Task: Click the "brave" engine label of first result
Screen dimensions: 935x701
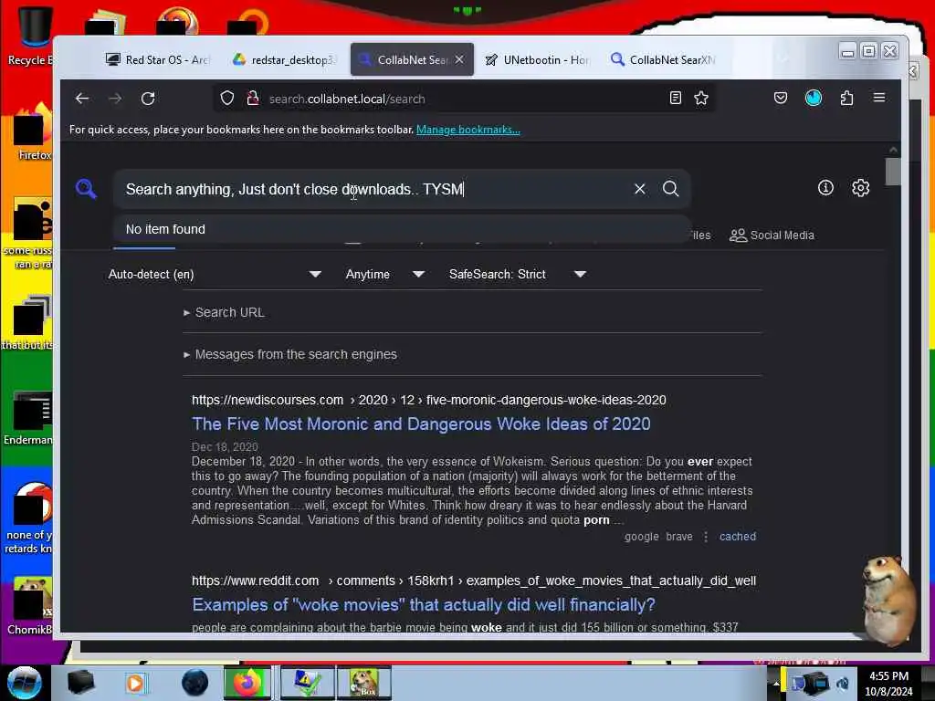Action: pos(679,537)
